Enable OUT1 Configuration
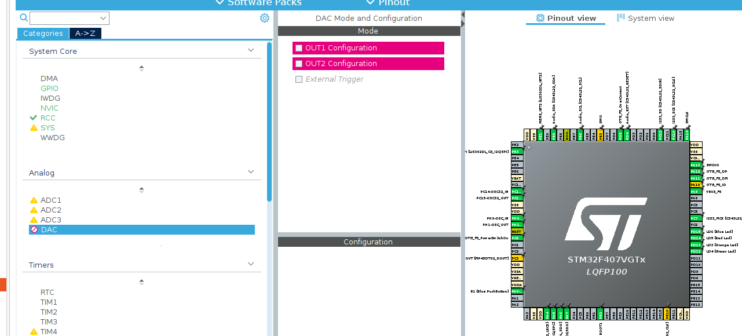Viewport: 742px width, 336px height. coord(299,48)
